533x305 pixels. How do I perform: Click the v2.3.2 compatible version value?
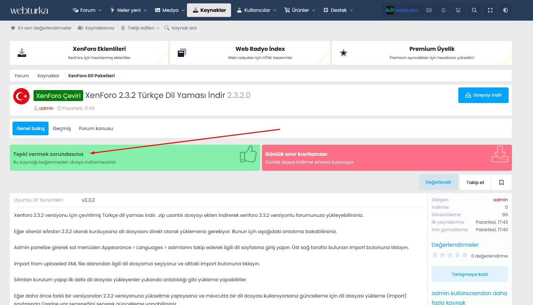(x=88, y=200)
